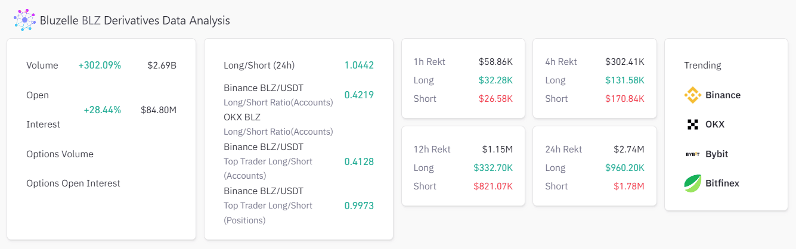Click OKX BLZ Long/Short Ratio (Accounts) row
Screen dimensions: 796x249
pyautogui.click(x=278, y=124)
